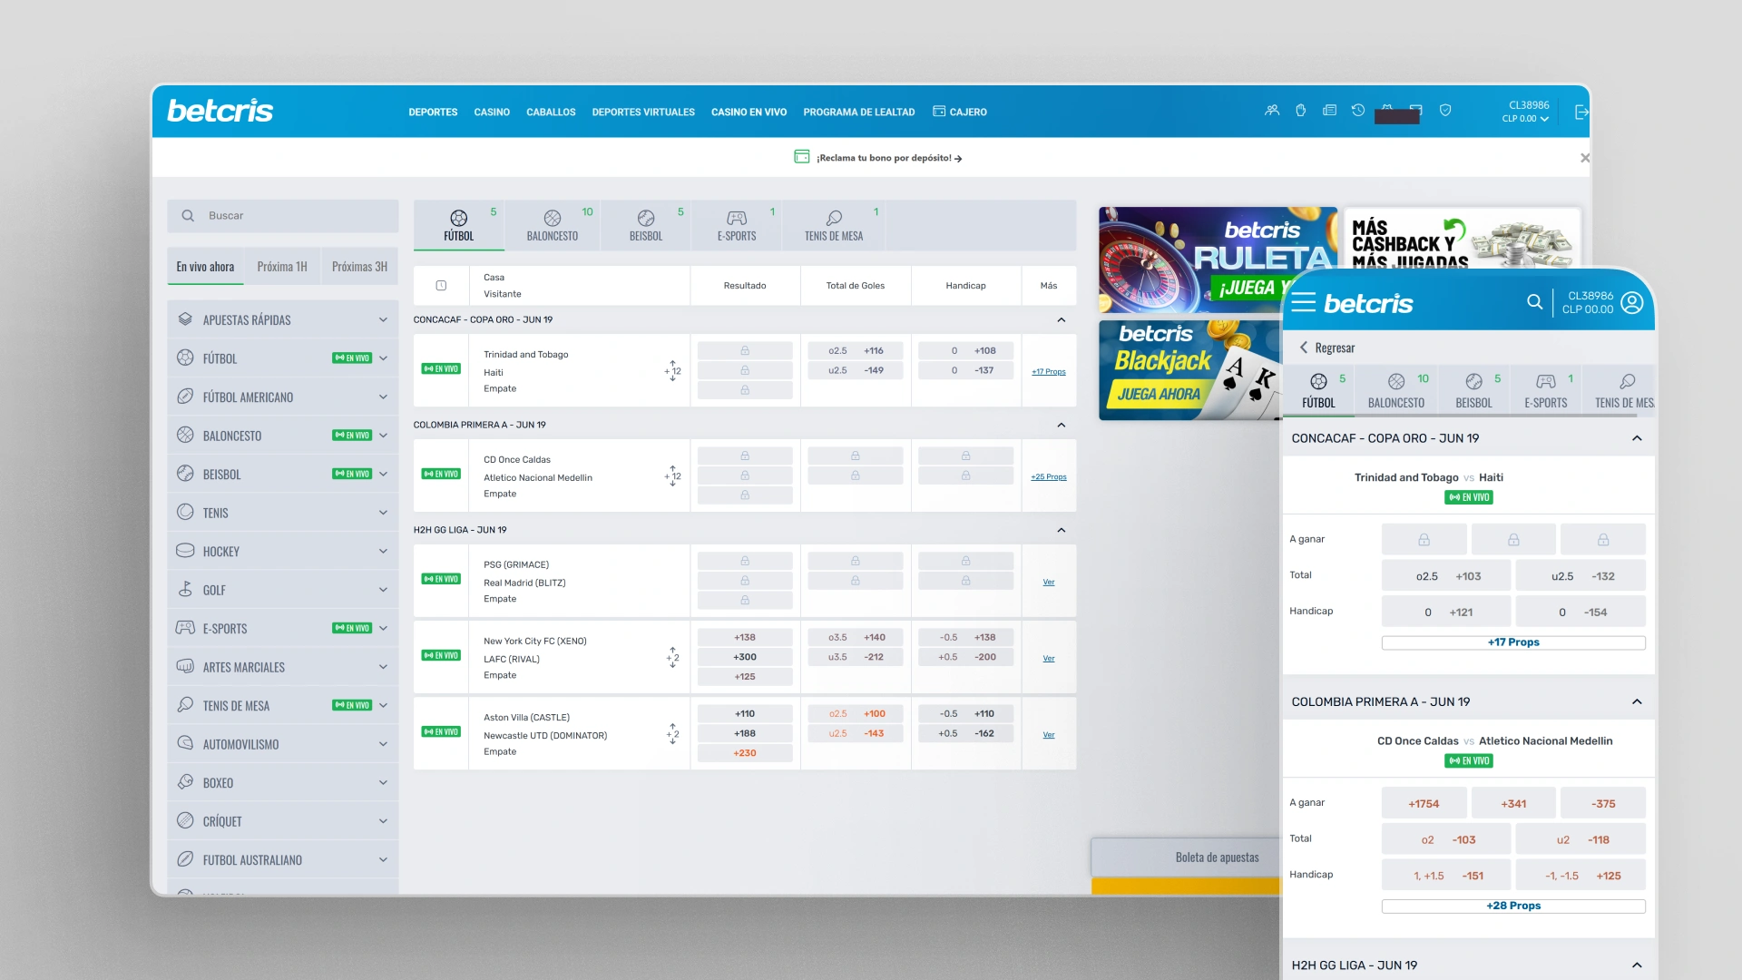Click the Críquet icon in sidebar
This screenshot has width=1742, height=980.
pos(185,820)
